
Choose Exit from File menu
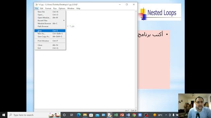[50, 48]
